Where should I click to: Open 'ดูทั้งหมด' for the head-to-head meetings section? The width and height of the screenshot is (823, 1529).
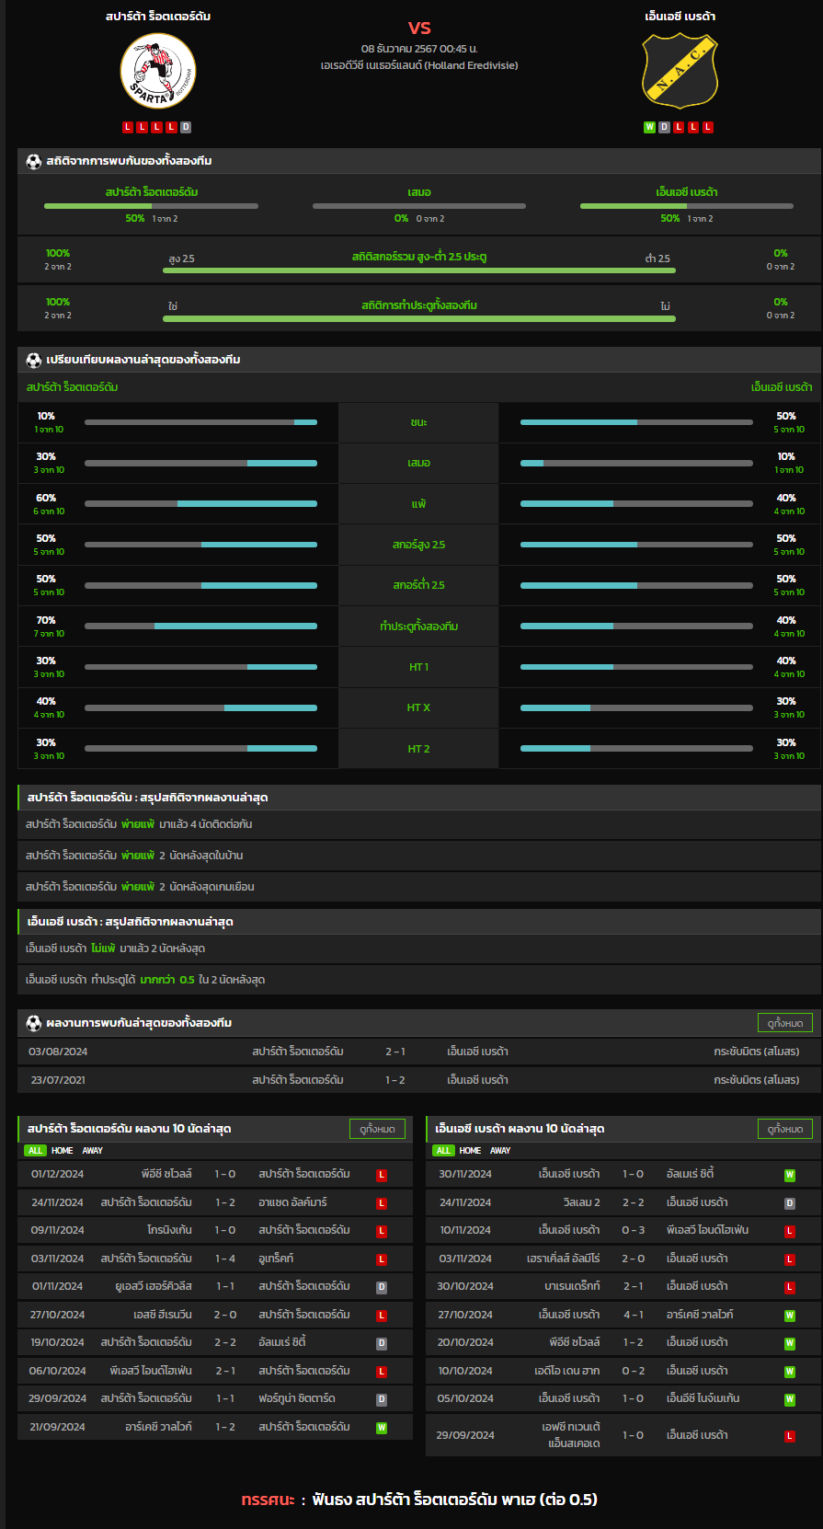coord(785,1023)
